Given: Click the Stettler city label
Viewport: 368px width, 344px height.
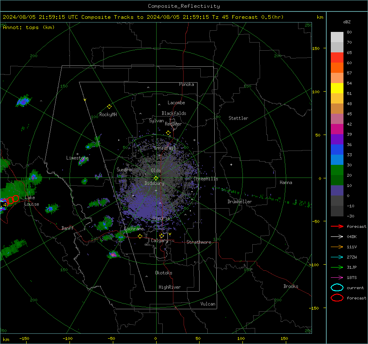Looking at the screenshot, I should [x=238, y=118].
